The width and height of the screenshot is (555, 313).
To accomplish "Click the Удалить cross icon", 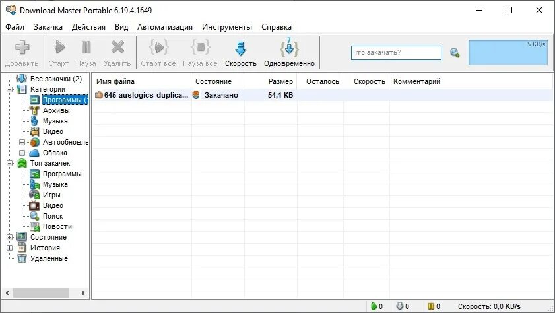I will 117,47.
